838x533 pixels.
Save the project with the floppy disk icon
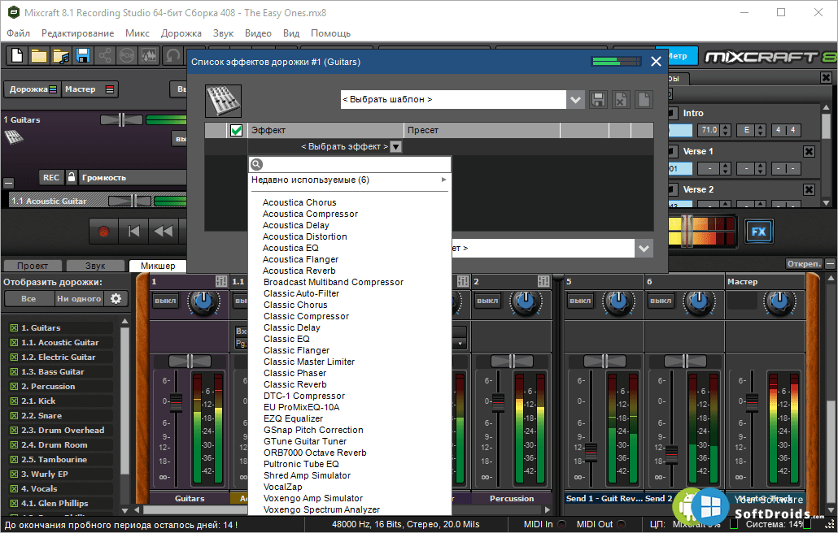point(83,55)
